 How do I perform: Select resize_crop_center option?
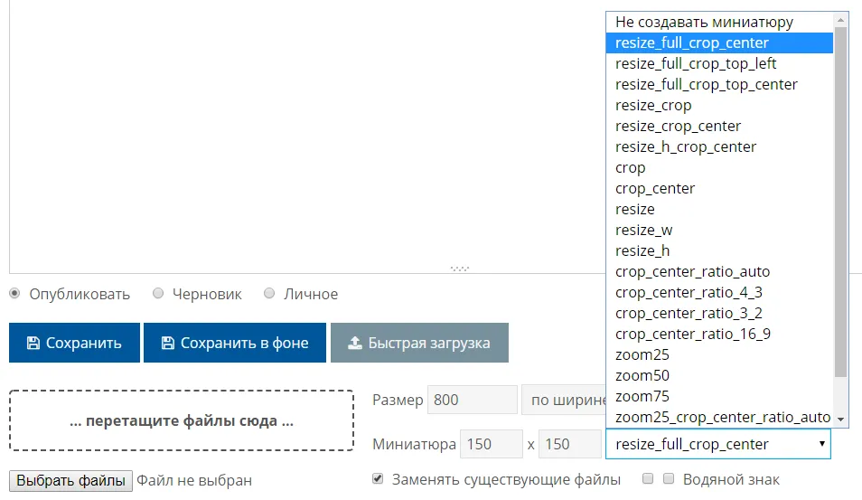(x=719, y=126)
